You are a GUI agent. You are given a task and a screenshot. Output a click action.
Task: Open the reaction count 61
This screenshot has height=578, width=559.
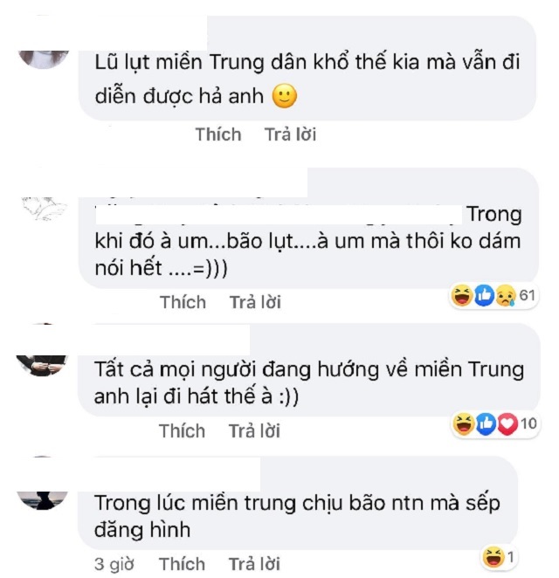click(x=528, y=295)
